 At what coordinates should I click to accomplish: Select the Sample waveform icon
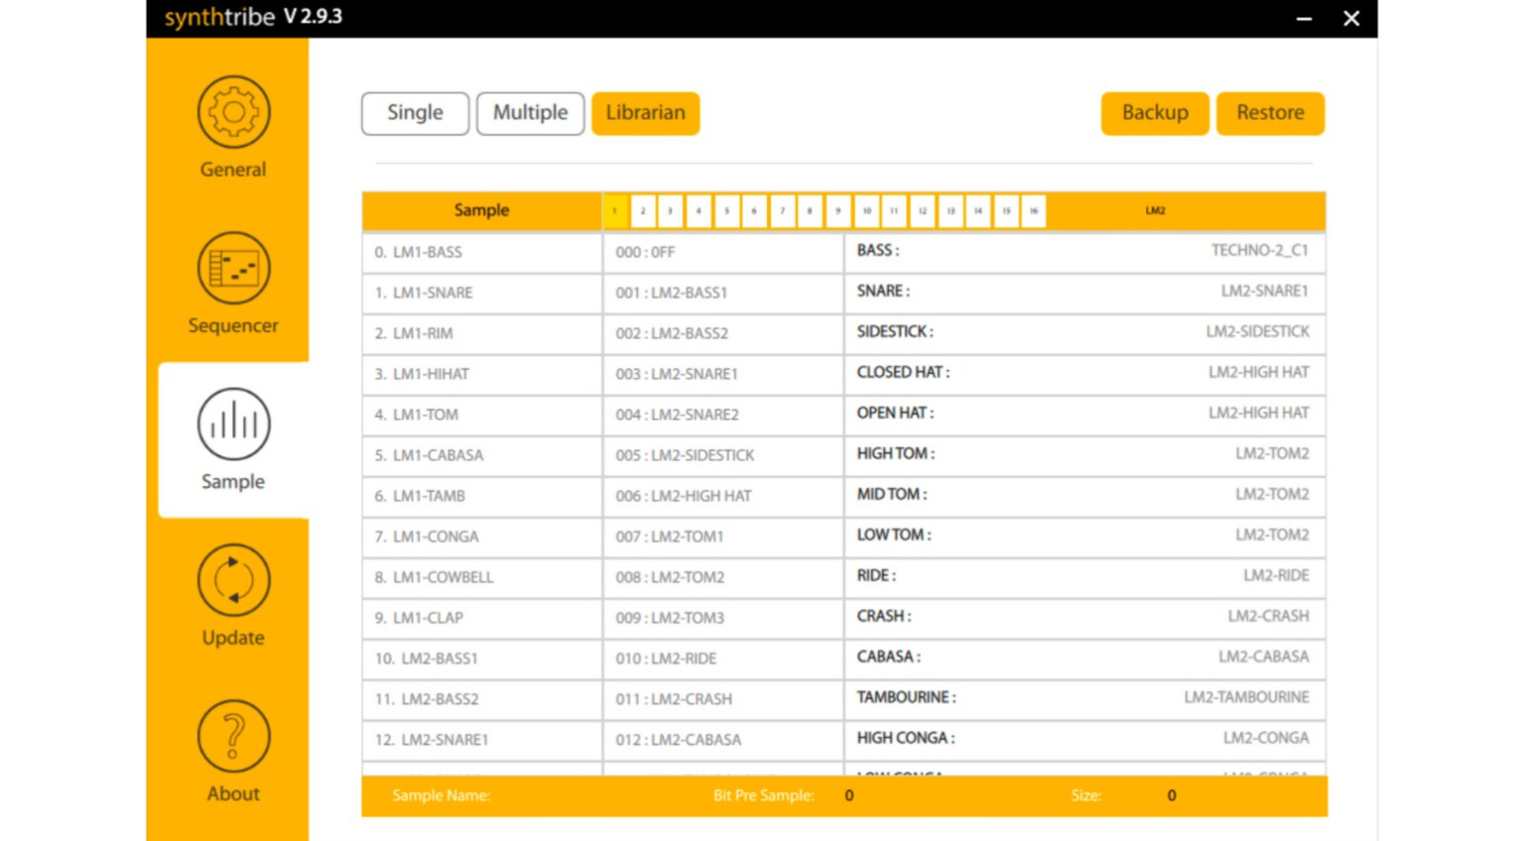click(x=233, y=424)
